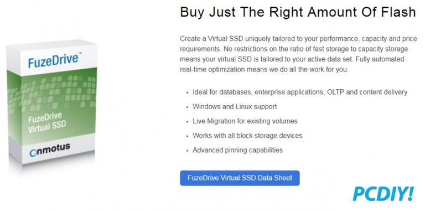Click the 'Windows and Linux support' bullet
Viewport: 425px width, 211px height.
[235, 106]
